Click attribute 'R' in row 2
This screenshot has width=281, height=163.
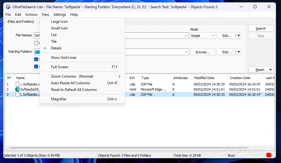click(173, 89)
